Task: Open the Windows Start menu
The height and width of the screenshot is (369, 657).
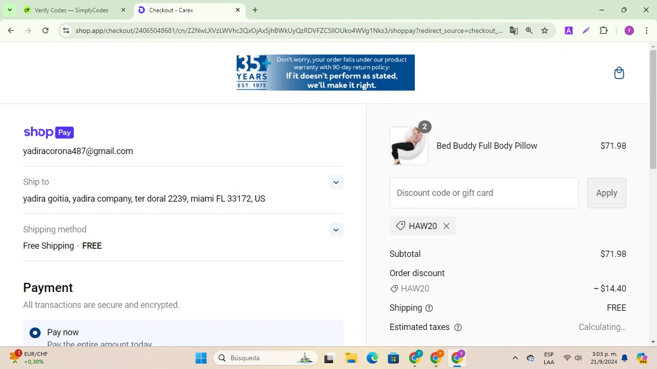Action: click(201, 358)
